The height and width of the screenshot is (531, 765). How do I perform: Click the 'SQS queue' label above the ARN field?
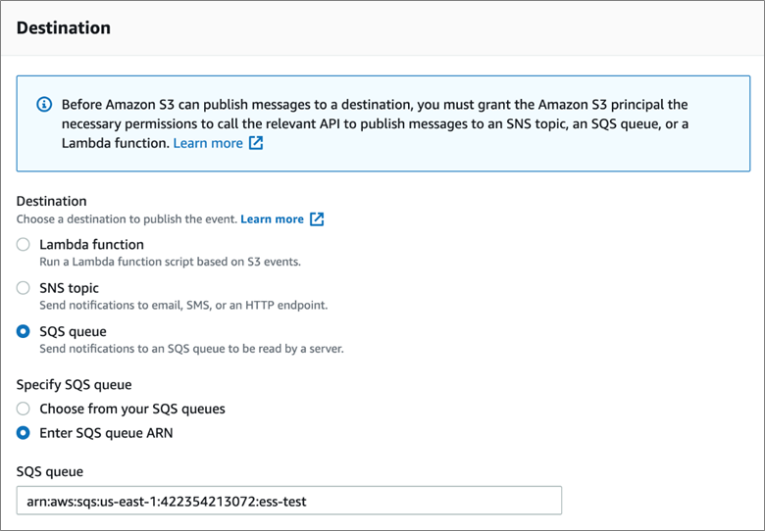coord(50,471)
